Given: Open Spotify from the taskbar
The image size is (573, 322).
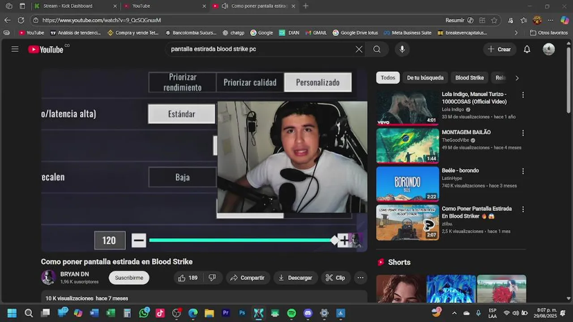Looking at the screenshot, I should coord(291,313).
